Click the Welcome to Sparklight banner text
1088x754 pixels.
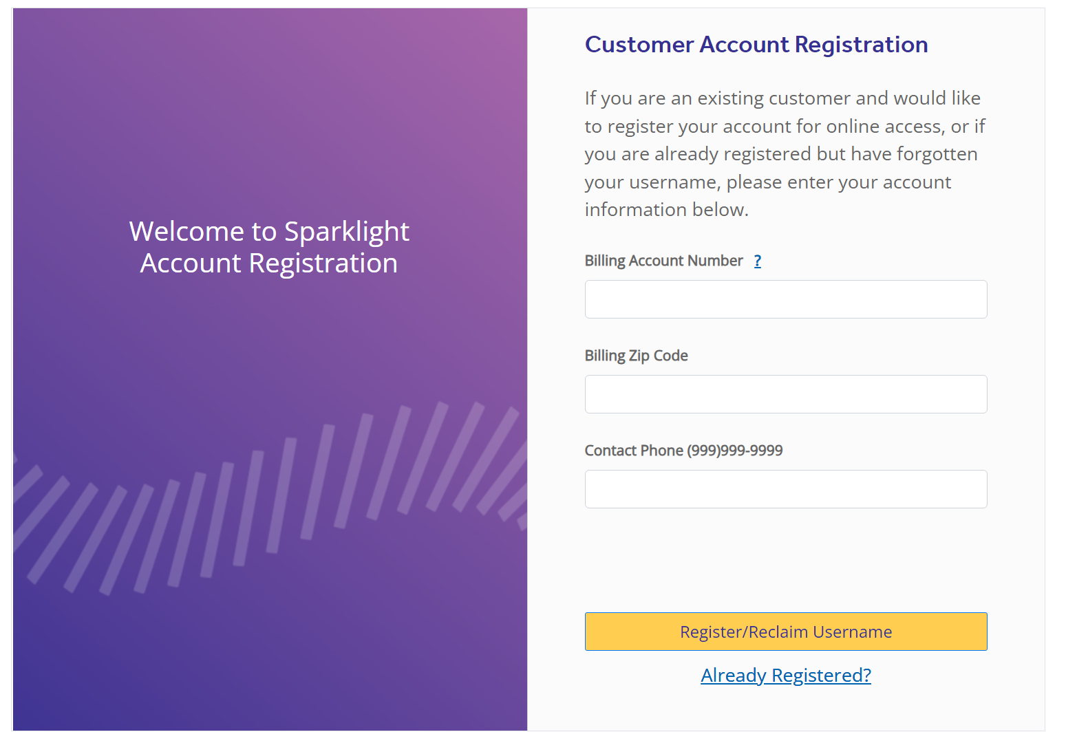click(269, 232)
